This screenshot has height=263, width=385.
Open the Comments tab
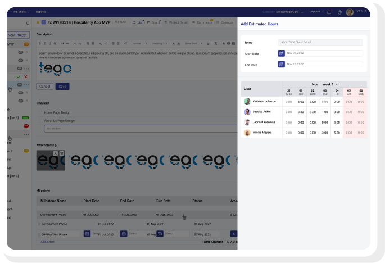click(x=202, y=22)
